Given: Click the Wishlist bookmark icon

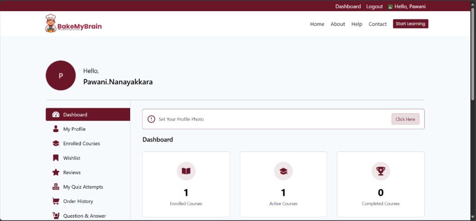Looking at the screenshot, I should (56, 158).
